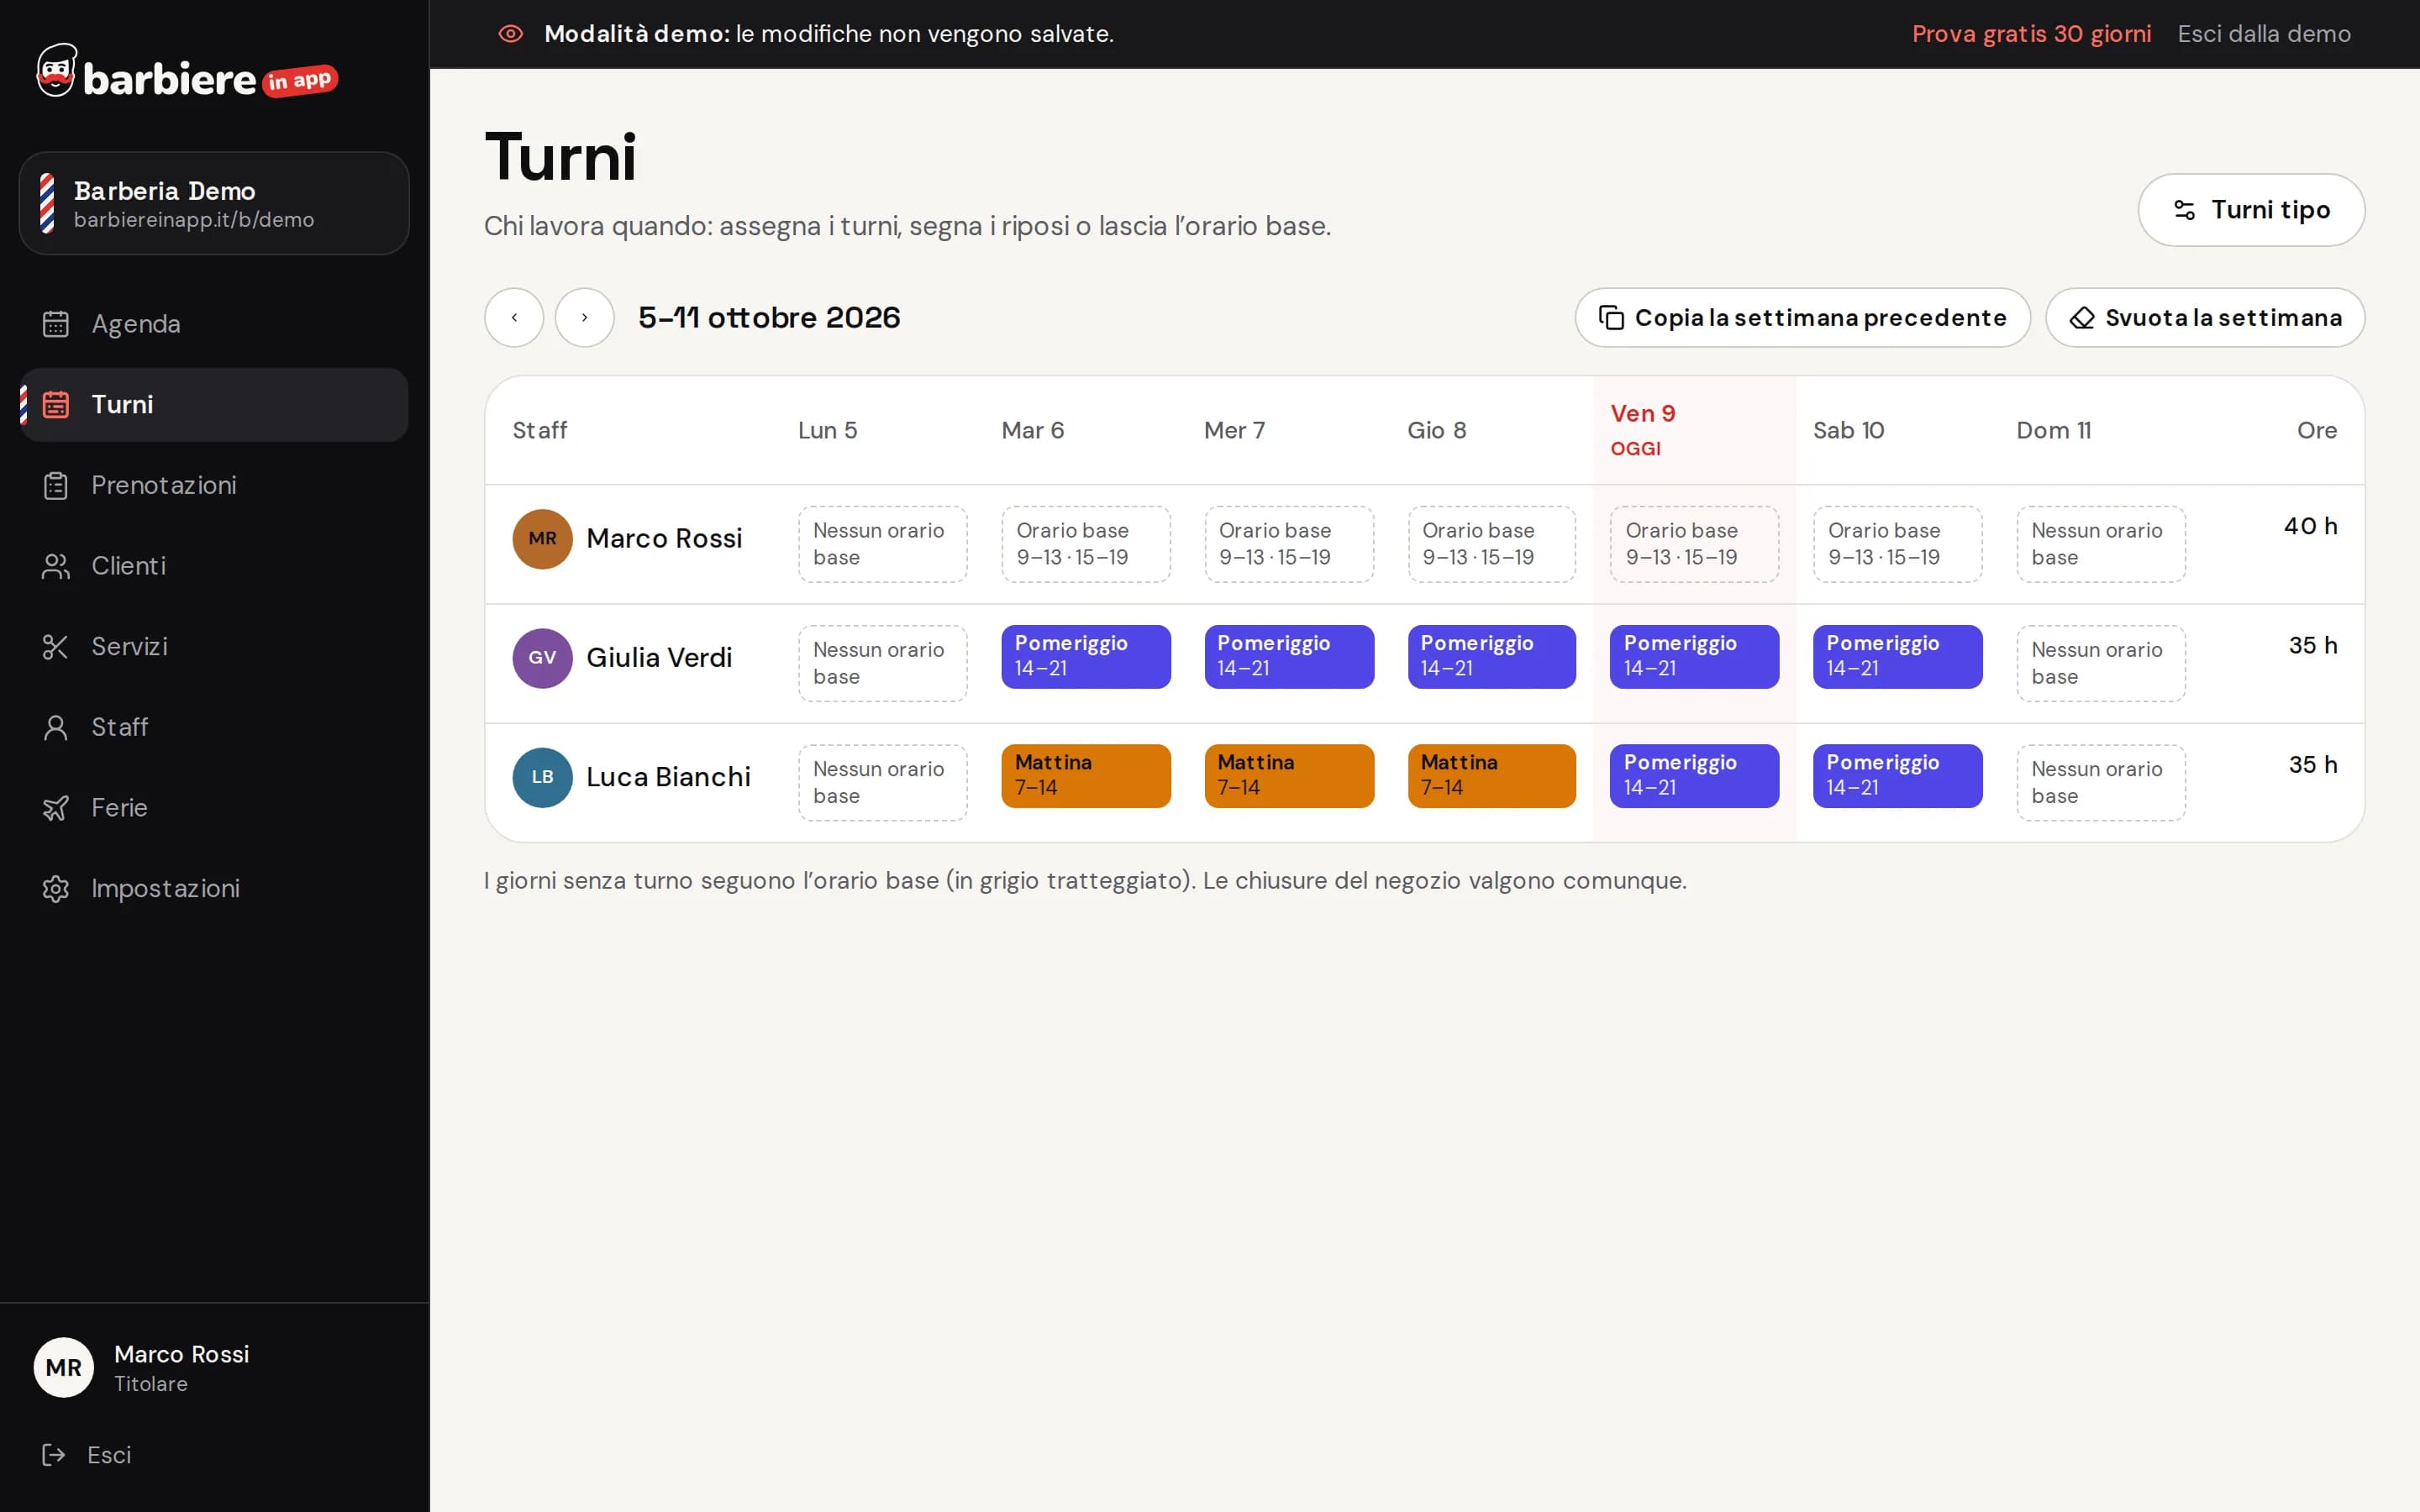Image resolution: width=2420 pixels, height=1512 pixels.
Task: Click the barber pole icon in Barberia Demo
Action: [x=47, y=203]
